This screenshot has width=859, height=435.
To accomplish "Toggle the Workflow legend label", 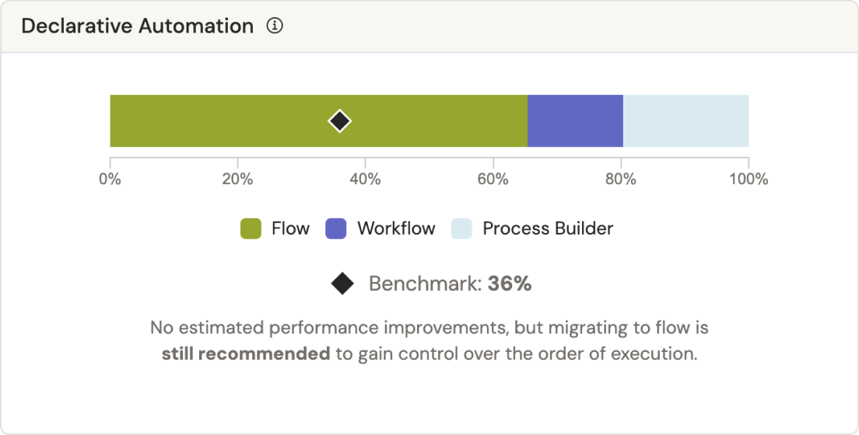I will point(396,229).
